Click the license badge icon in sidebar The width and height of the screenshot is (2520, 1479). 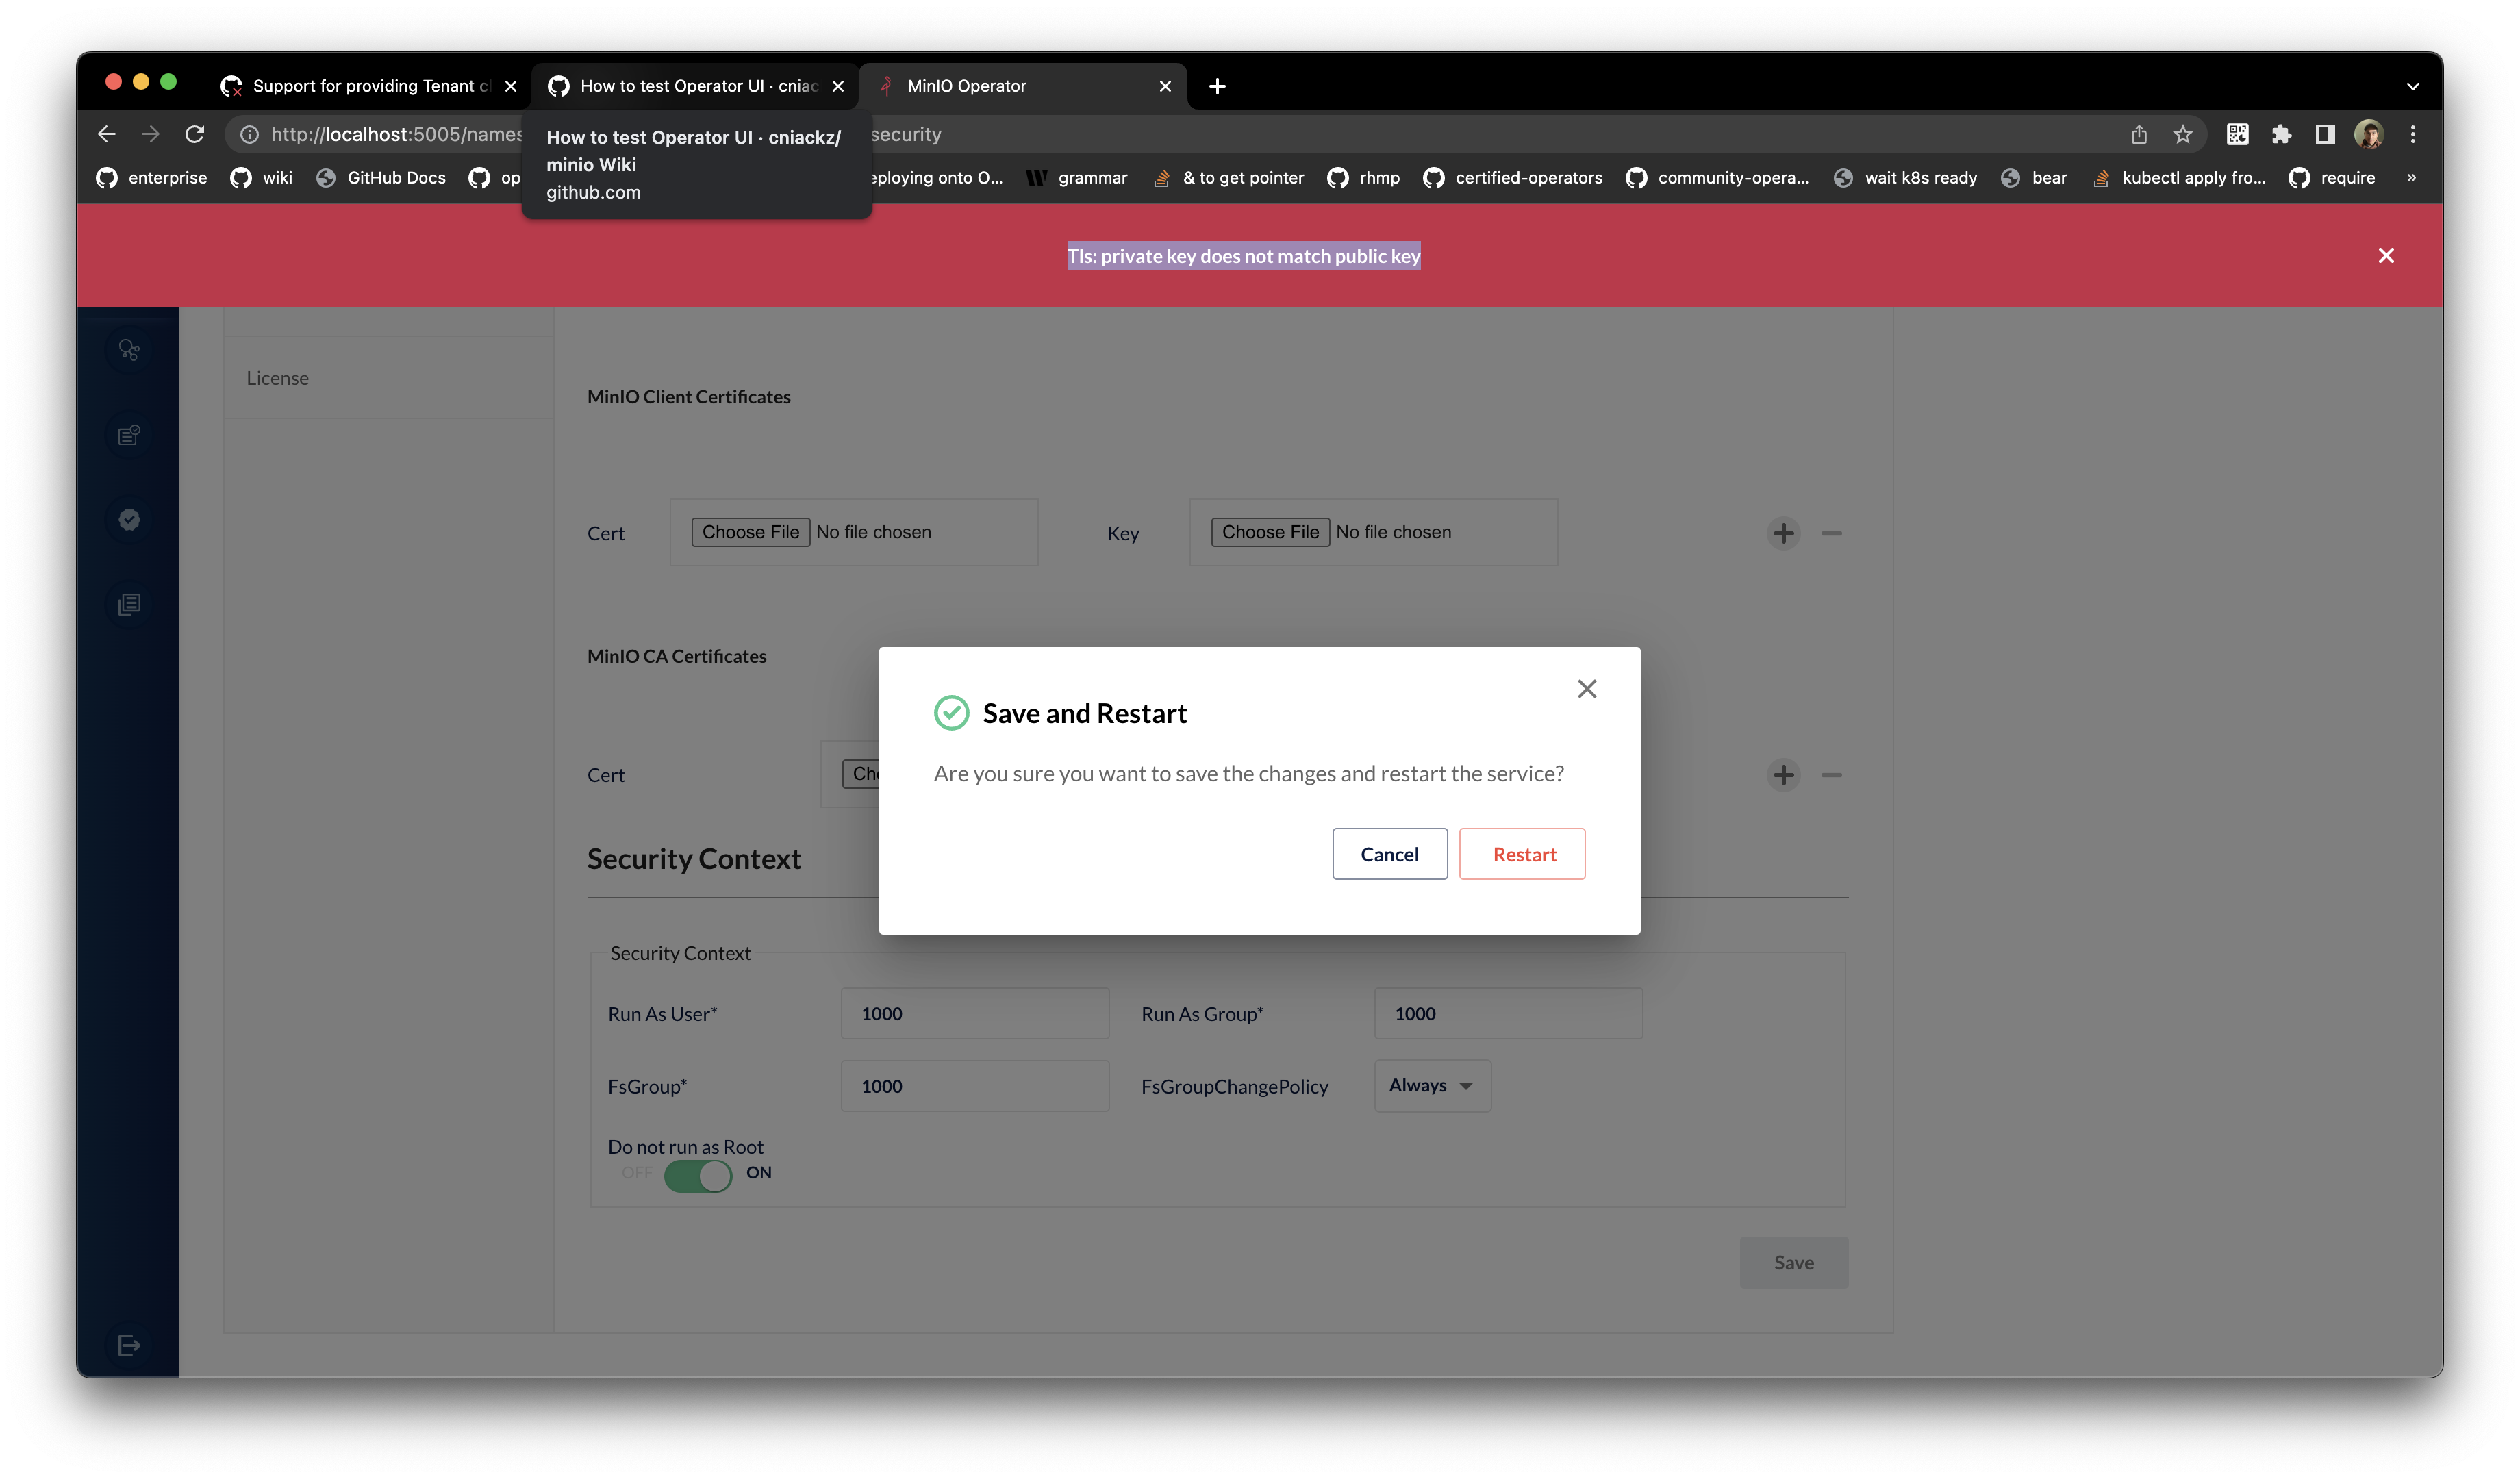pyautogui.click(x=129, y=519)
